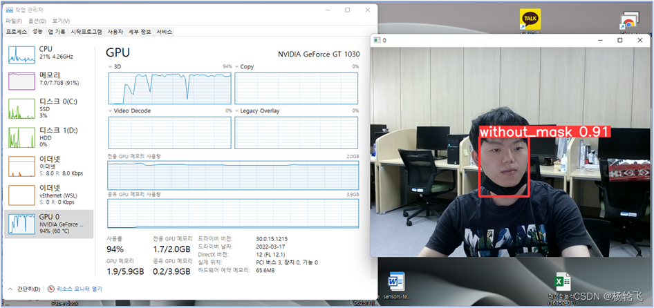
Task: Click the NVIDIA GeForce GT 1030 label
Action: pos(319,54)
